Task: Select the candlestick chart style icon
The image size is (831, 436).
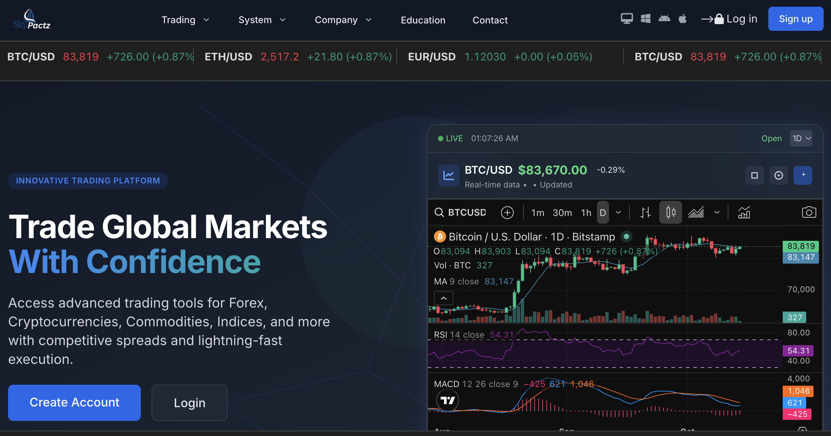Action: 671,212
